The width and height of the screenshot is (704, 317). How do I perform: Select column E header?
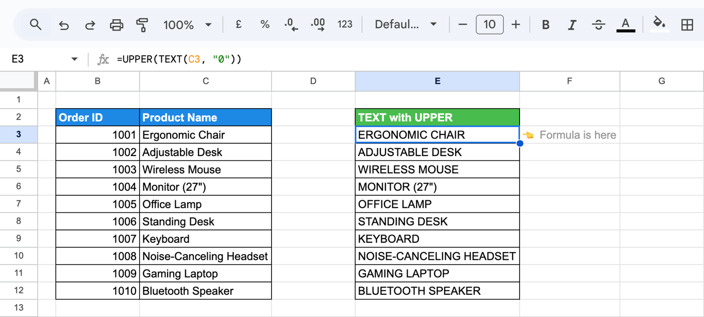pos(437,81)
